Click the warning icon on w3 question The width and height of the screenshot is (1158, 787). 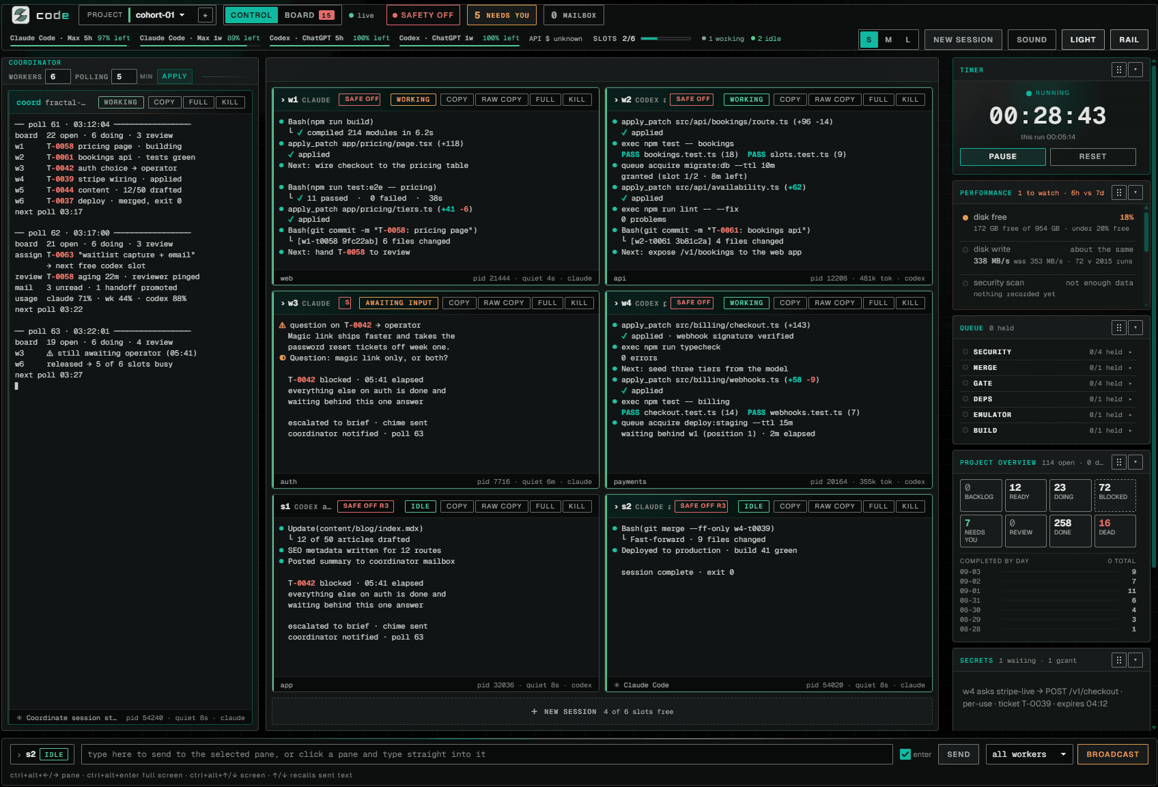click(x=283, y=326)
